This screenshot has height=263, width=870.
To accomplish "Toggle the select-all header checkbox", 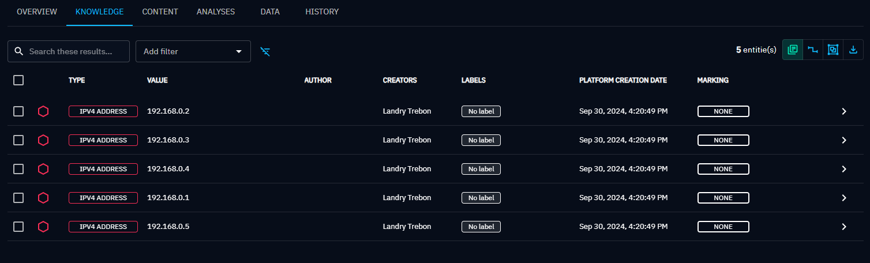I will 18,81.
